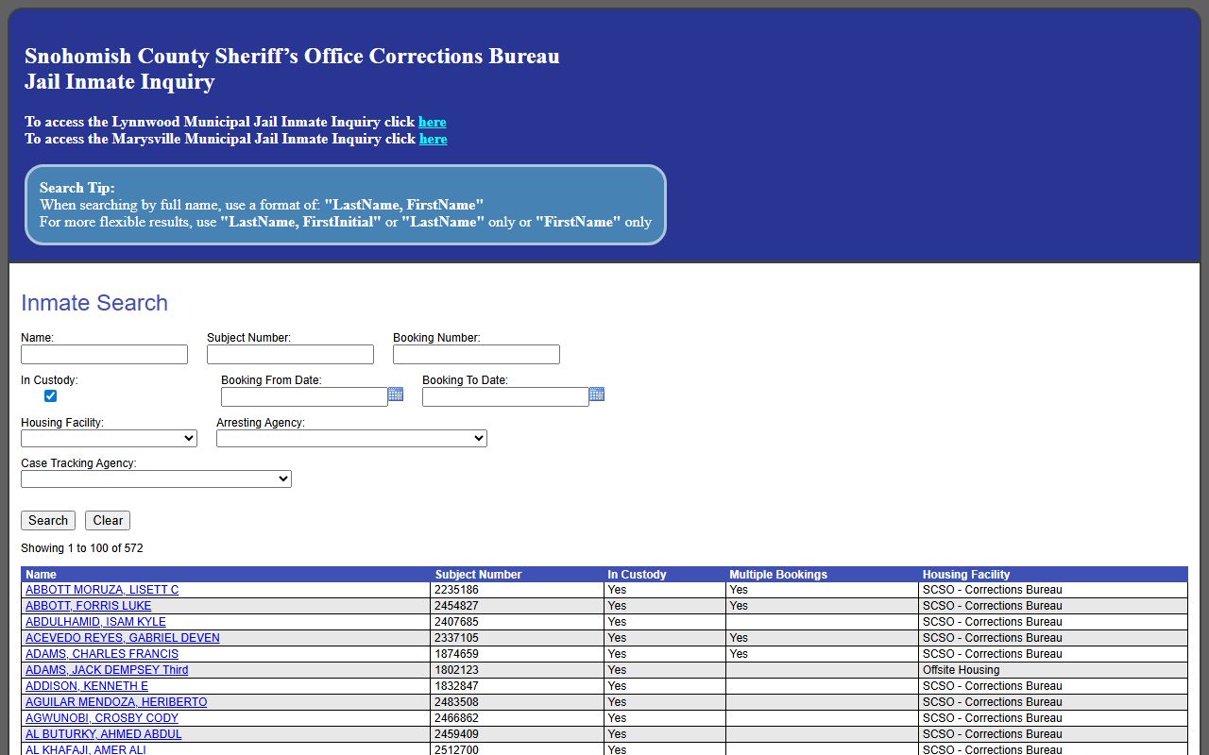Open inmate ADDISON, KENNETH E
This screenshot has width=1209, height=755.
pos(87,686)
